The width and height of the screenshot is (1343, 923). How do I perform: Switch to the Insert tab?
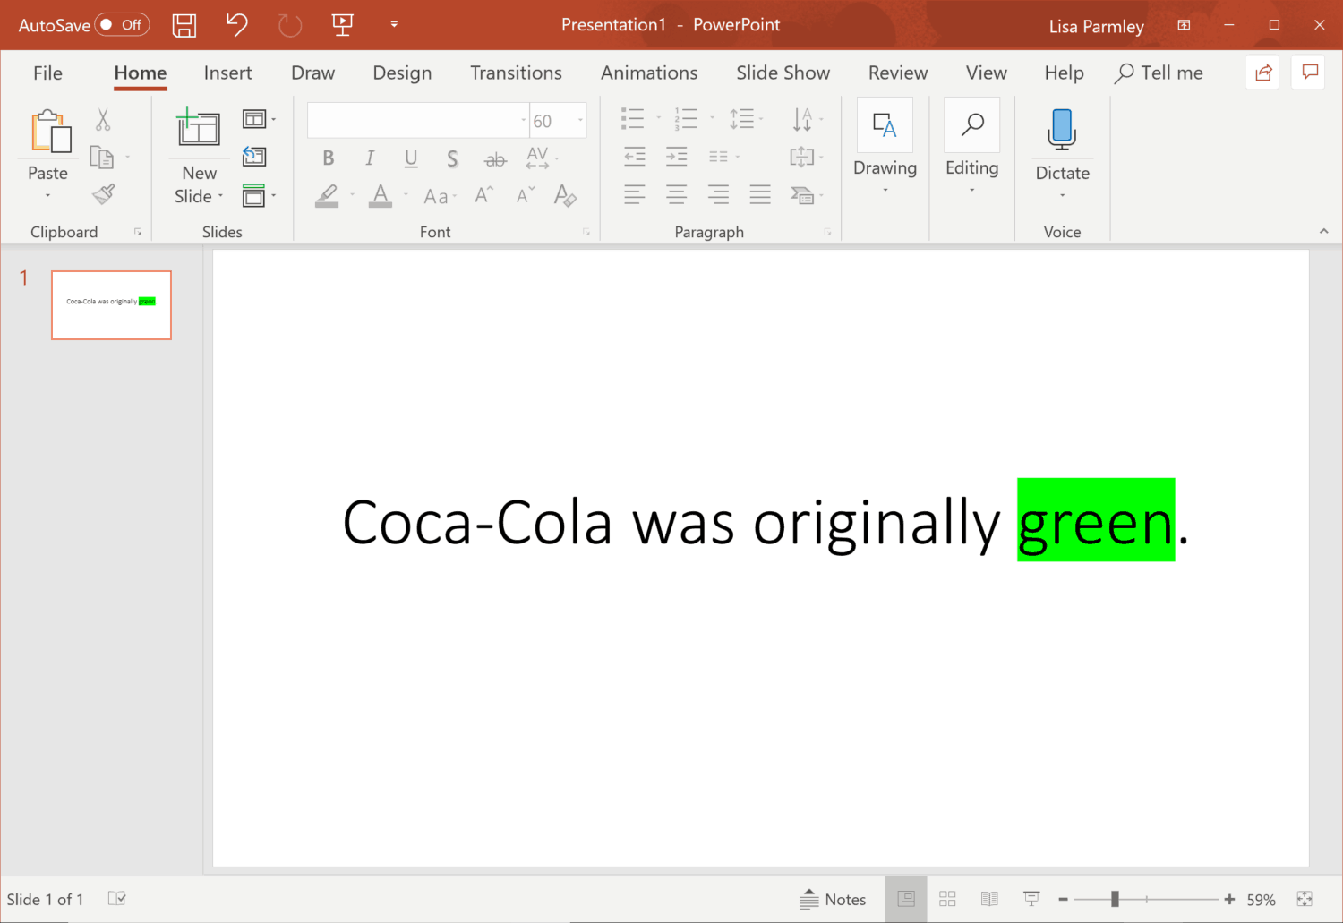[x=227, y=73]
